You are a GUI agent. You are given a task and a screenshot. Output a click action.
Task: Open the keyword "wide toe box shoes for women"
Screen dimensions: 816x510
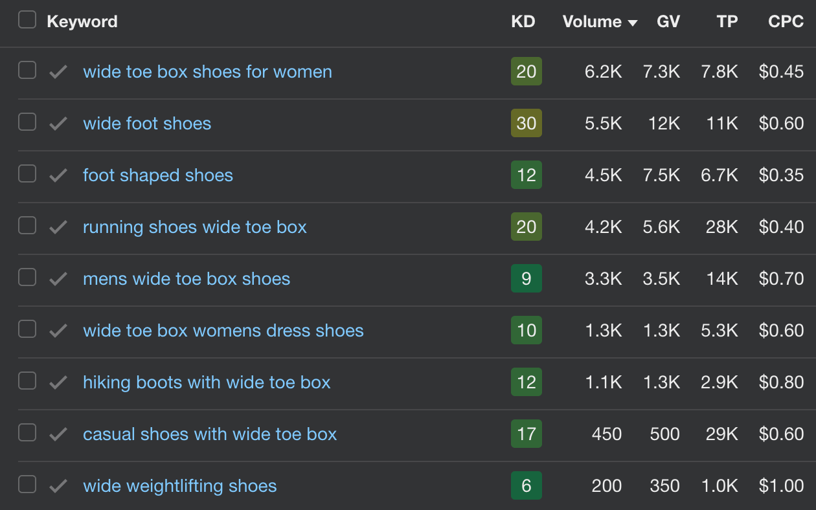(x=207, y=72)
